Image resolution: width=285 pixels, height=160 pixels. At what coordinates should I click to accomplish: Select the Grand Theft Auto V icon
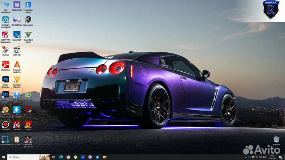point(28,37)
